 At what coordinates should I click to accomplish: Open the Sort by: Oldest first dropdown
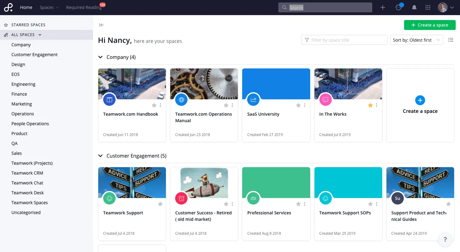tap(416, 40)
